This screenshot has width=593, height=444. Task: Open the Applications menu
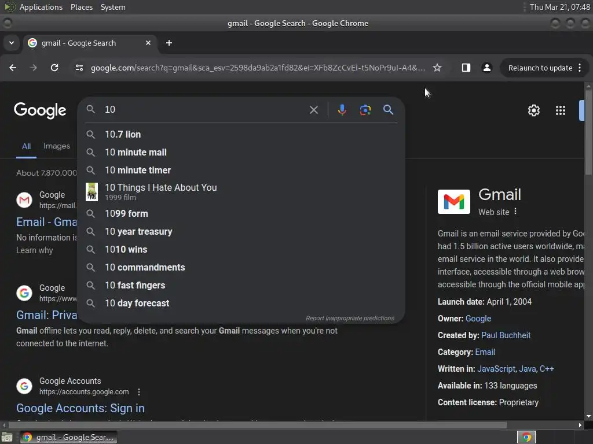41,7
